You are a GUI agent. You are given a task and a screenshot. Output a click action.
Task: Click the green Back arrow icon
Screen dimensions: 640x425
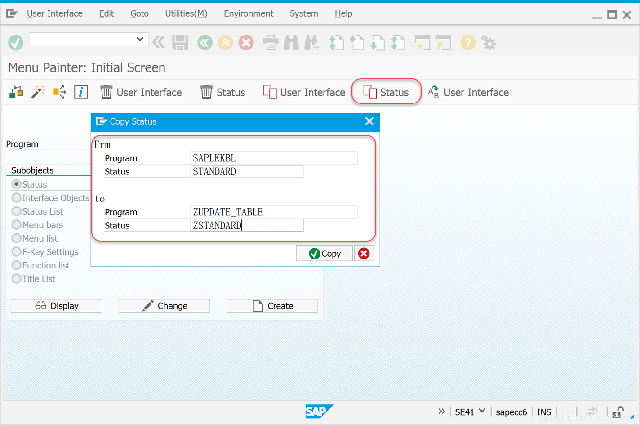pyautogui.click(x=205, y=43)
